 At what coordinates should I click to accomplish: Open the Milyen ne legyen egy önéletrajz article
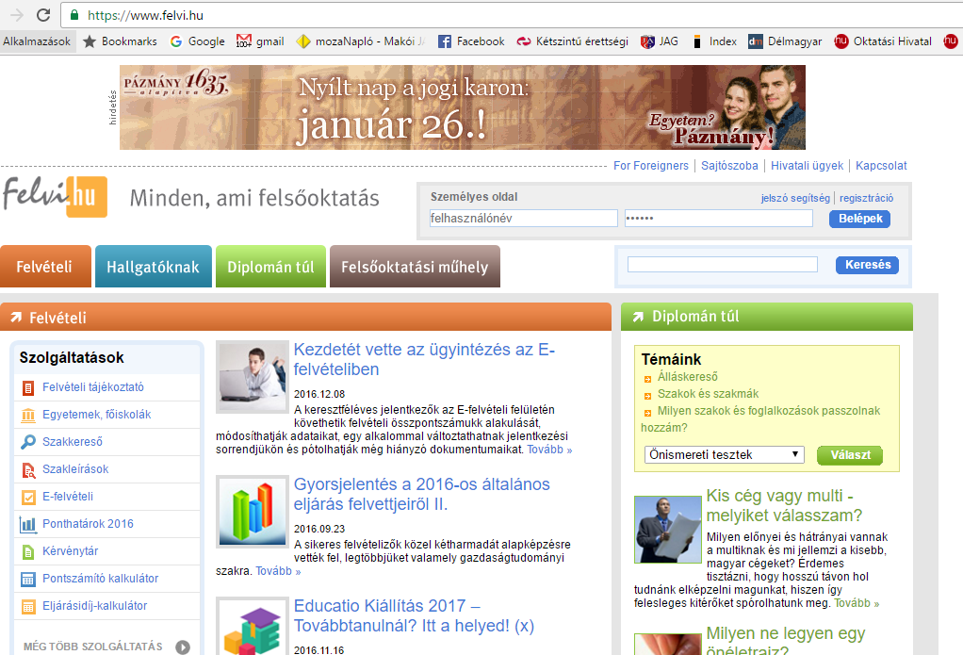[x=786, y=639]
